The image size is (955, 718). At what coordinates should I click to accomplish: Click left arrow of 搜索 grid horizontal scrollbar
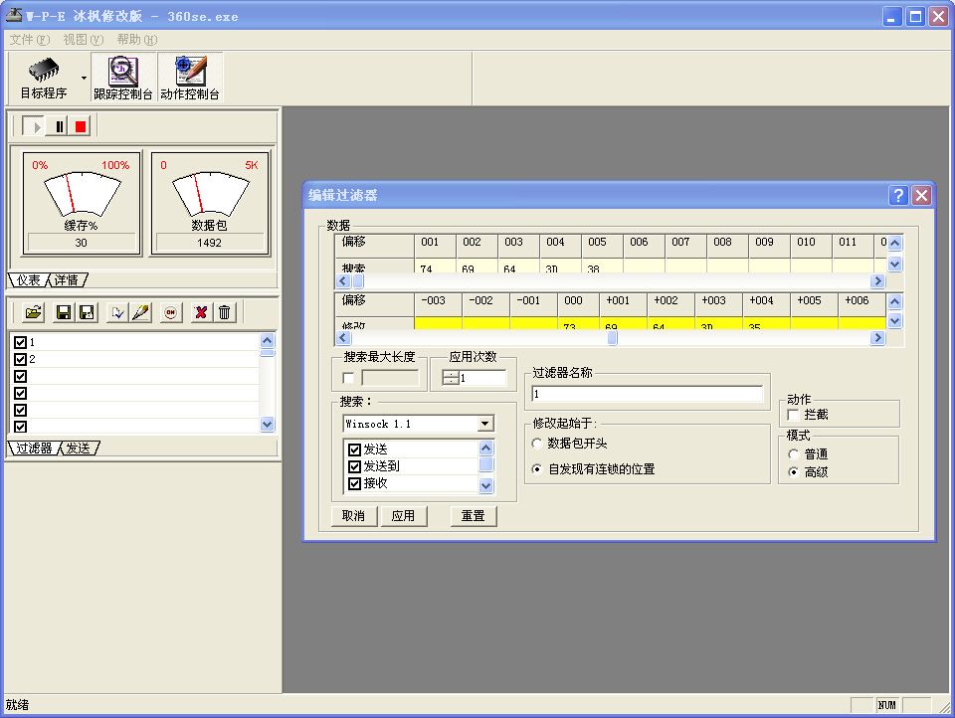343,280
